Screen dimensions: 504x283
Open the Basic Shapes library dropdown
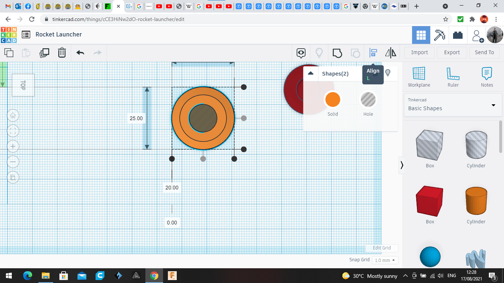click(453, 105)
